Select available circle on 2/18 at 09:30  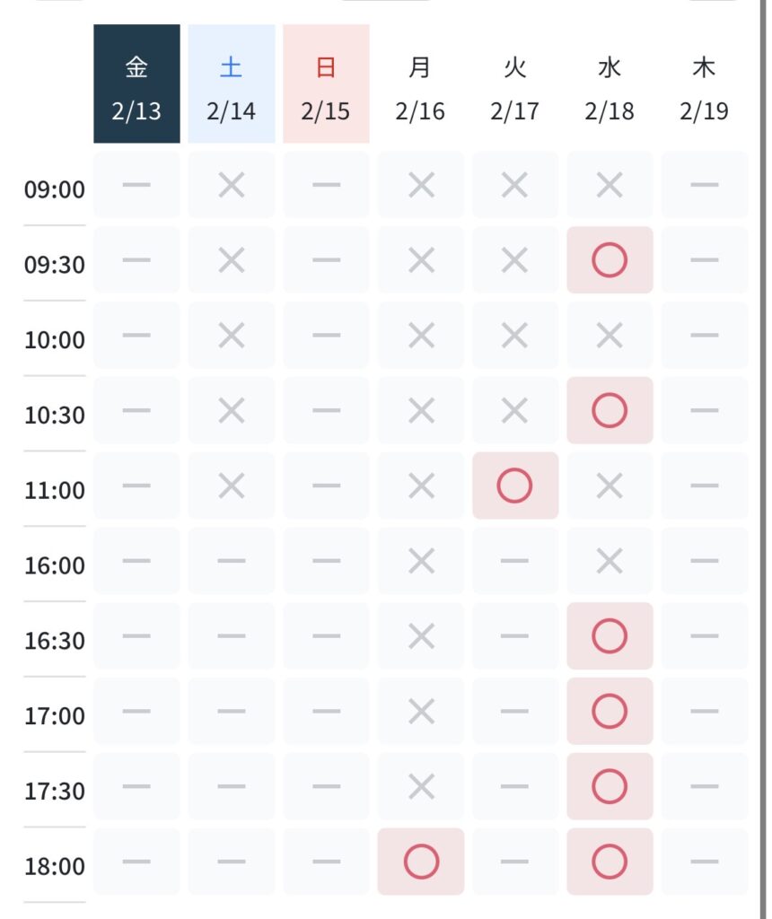[x=610, y=260]
